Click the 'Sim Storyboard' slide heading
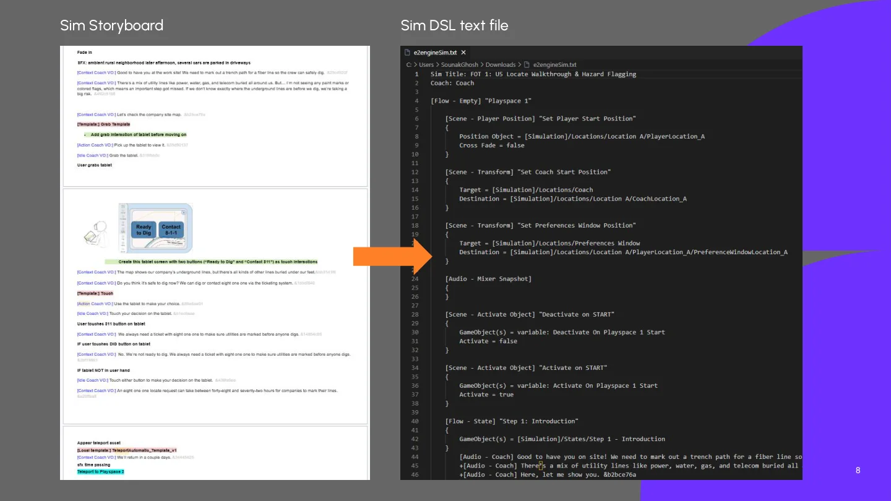This screenshot has height=501, width=891. point(112,25)
